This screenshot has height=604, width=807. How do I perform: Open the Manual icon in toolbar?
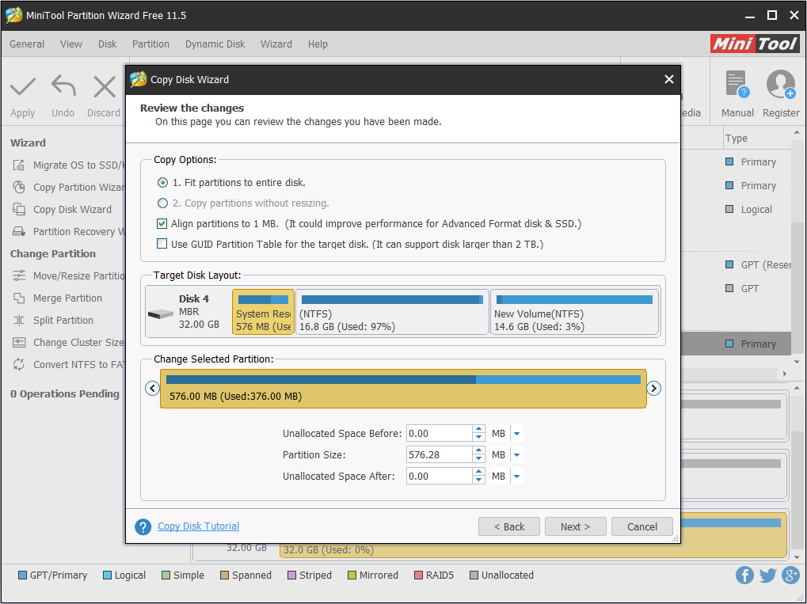[737, 85]
